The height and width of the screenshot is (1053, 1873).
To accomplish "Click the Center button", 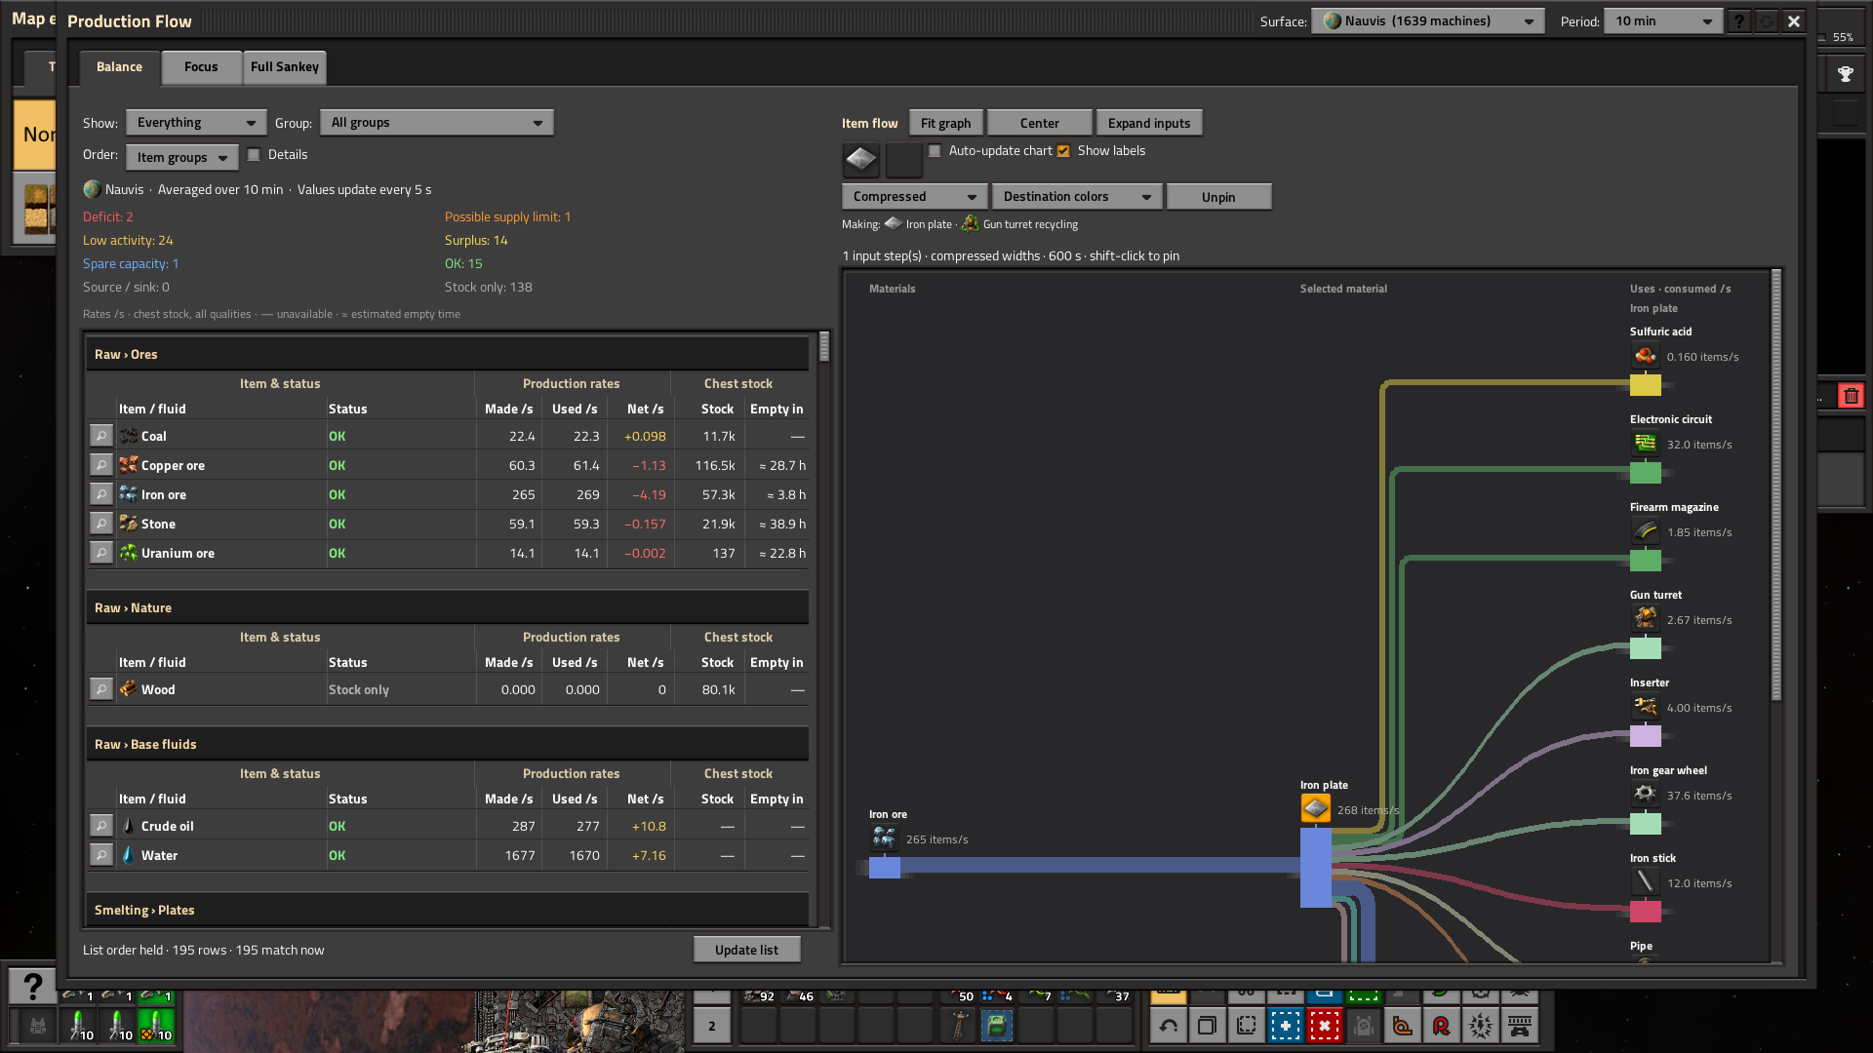I will [1040, 124].
